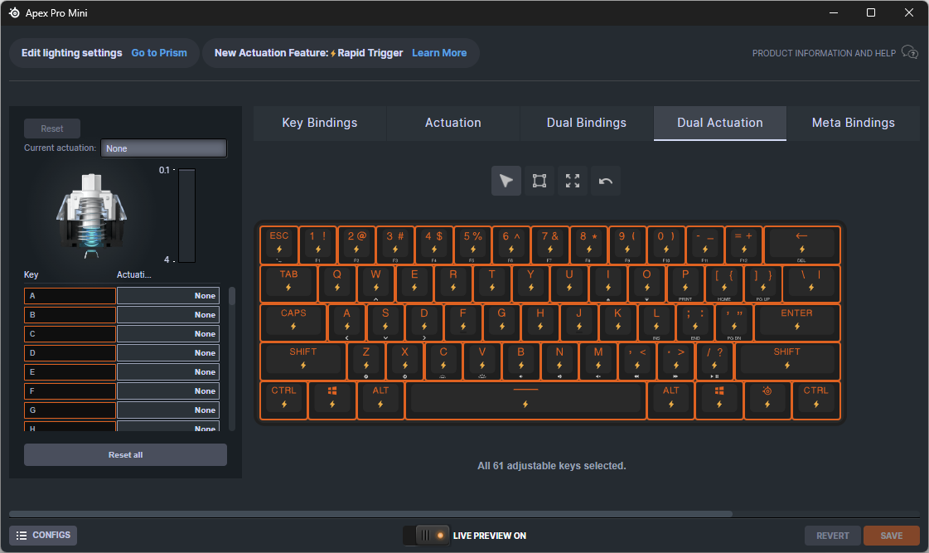The height and width of the screenshot is (553, 929).
Task: Open actuation dropdown for key F
Action: (168, 390)
